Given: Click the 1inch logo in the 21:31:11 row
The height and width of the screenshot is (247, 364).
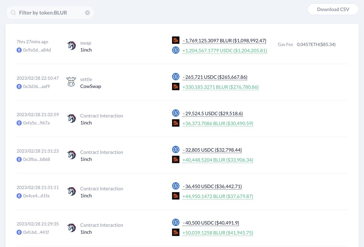Looking at the screenshot, I should tap(71, 191).
